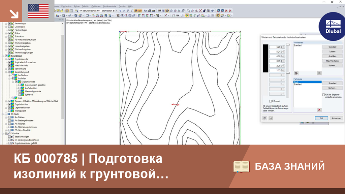Expand the Verformung tree node

pyautogui.click(x=6, y=69)
